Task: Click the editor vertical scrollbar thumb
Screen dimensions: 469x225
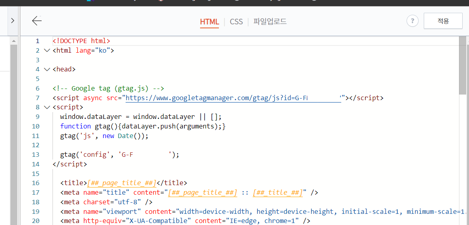Action: coord(463,65)
